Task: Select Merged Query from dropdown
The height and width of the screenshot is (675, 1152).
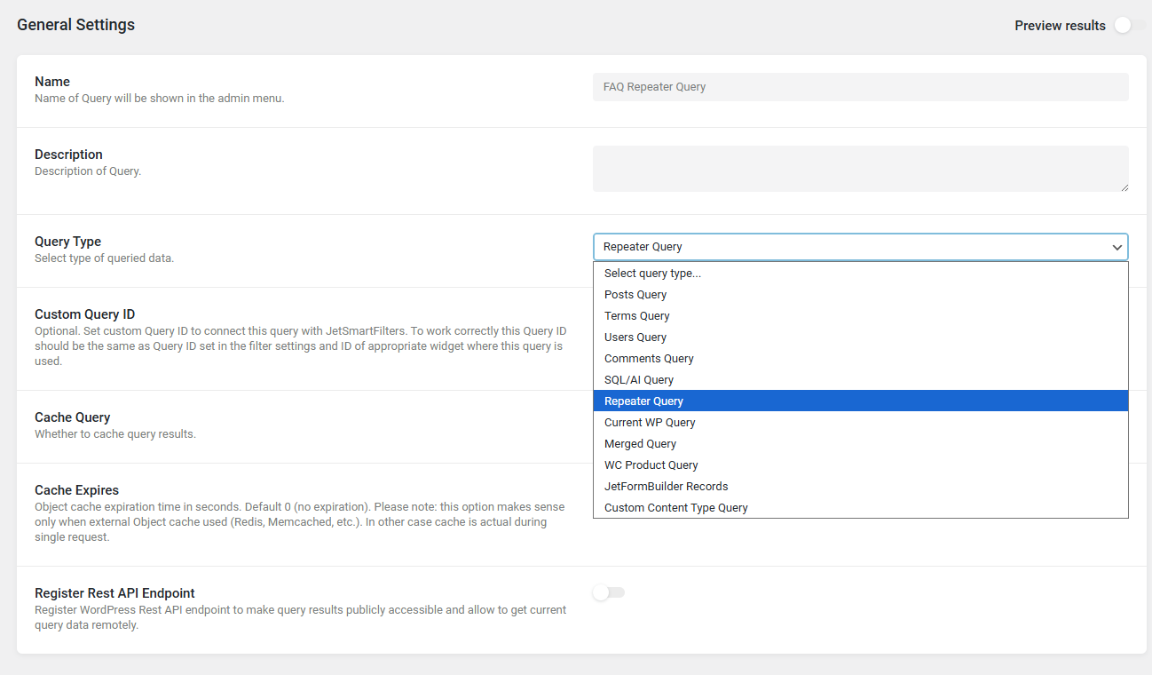Action: coord(640,444)
